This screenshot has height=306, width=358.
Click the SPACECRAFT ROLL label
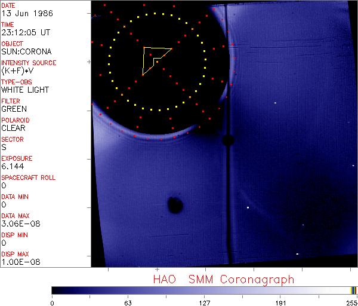[28, 178]
